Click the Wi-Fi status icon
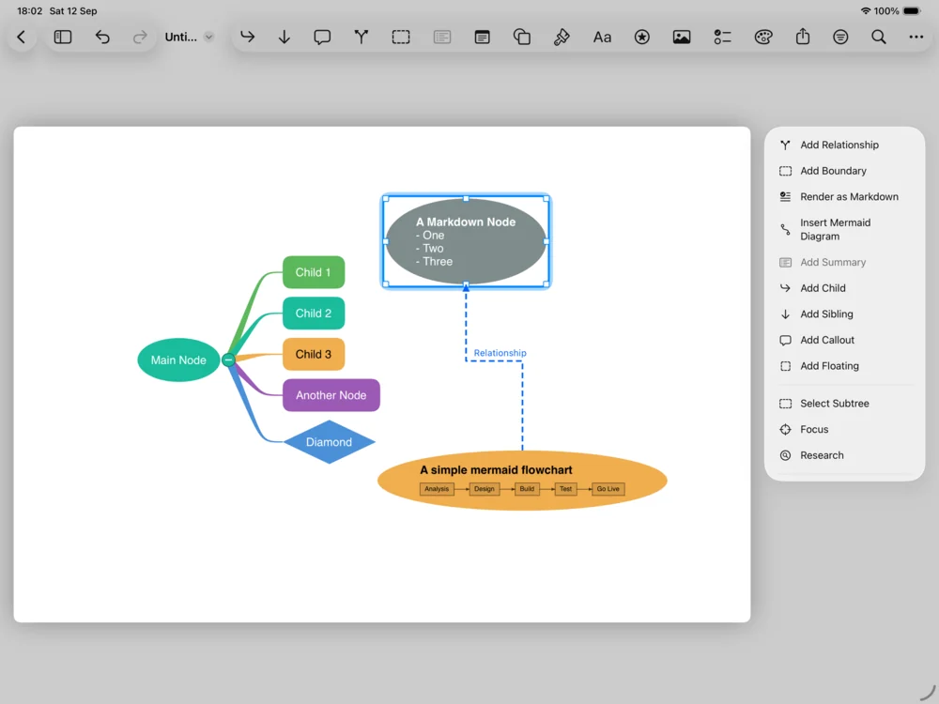939x704 pixels. 866,10
